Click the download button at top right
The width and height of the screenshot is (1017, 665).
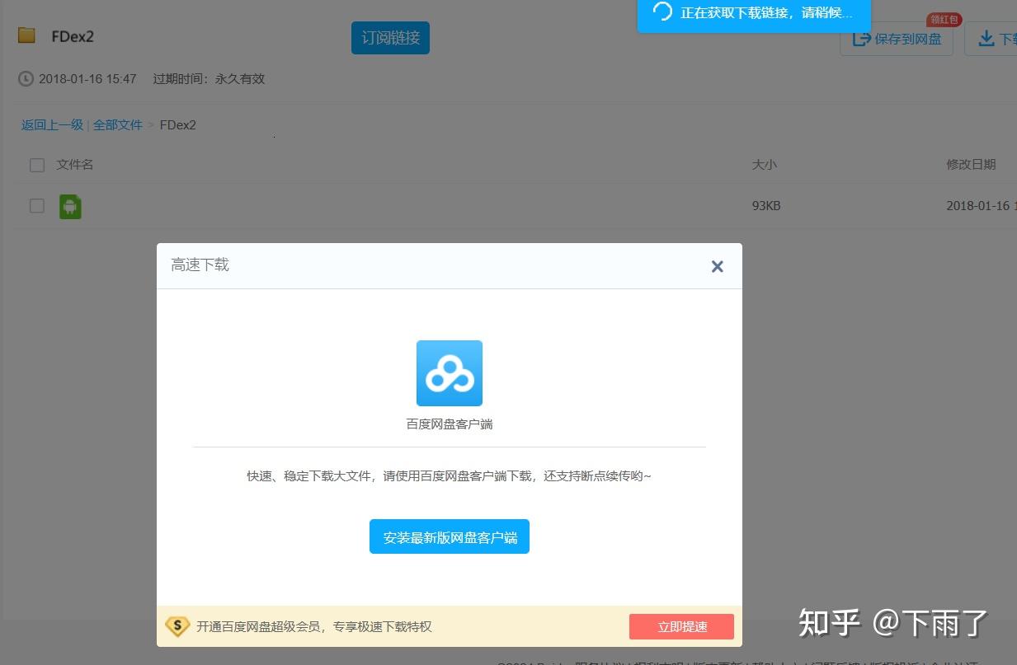pos(992,39)
